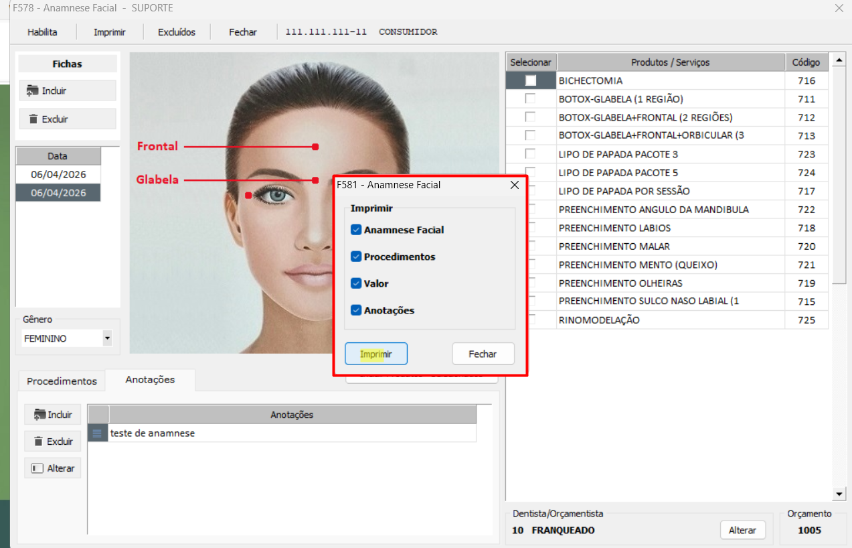
Task: Uncheck the Anotações print option
Action: click(x=356, y=310)
